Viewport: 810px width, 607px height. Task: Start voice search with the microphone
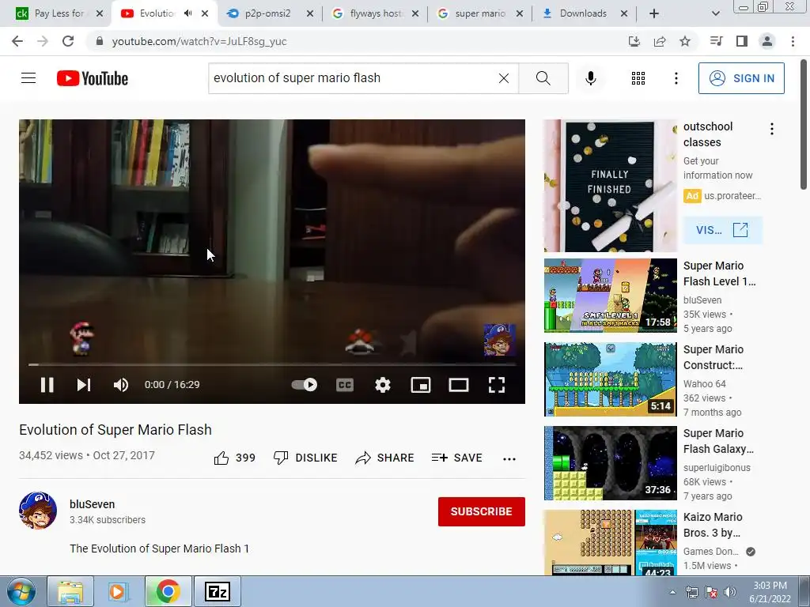(590, 78)
